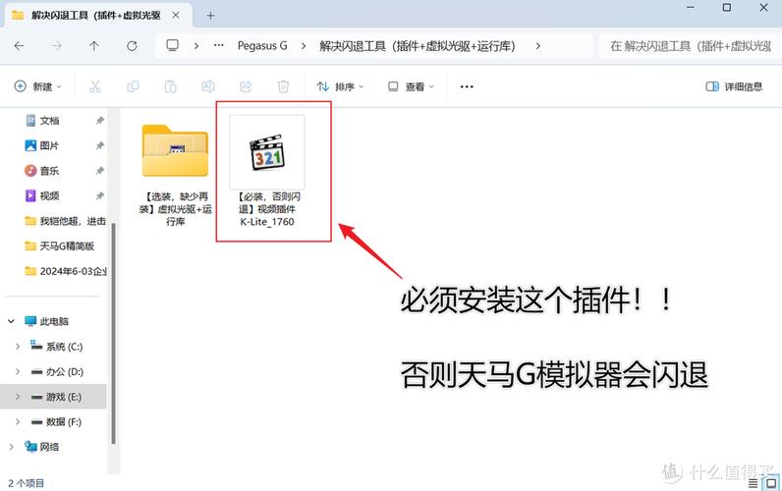Open the 查看 view dropdown
The image size is (782, 491).
pos(411,86)
